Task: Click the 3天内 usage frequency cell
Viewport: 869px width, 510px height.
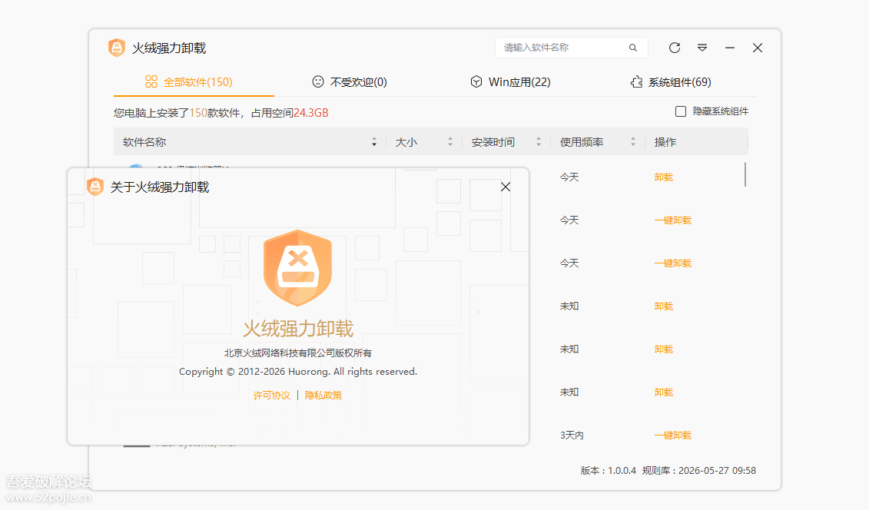Action: [x=572, y=435]
